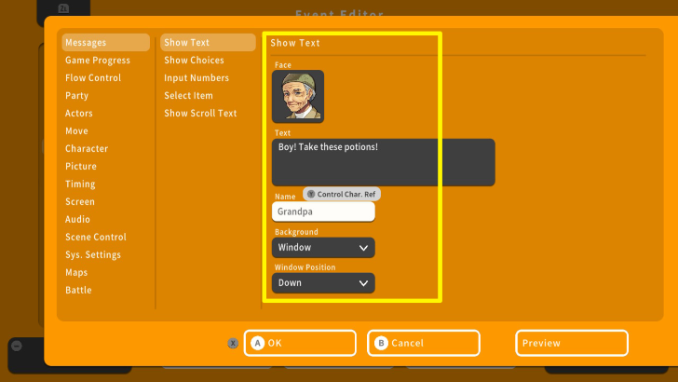The width and height of the screenshot is (678, 382).
Task: Choose the Show Choices command
Action: point(194,61)
